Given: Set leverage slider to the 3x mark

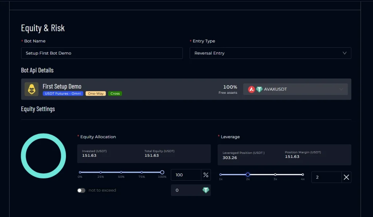Looking at the screenshot, I should [275, 174].
